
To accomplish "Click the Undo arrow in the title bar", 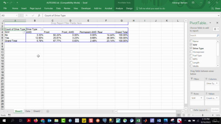I will (x=4, y=3).
